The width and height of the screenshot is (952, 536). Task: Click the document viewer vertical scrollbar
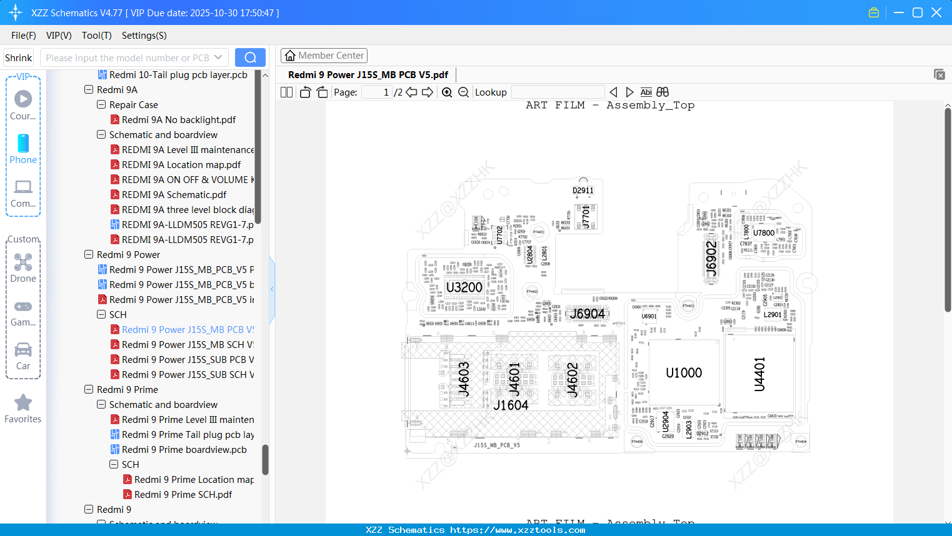pos(948,211)
